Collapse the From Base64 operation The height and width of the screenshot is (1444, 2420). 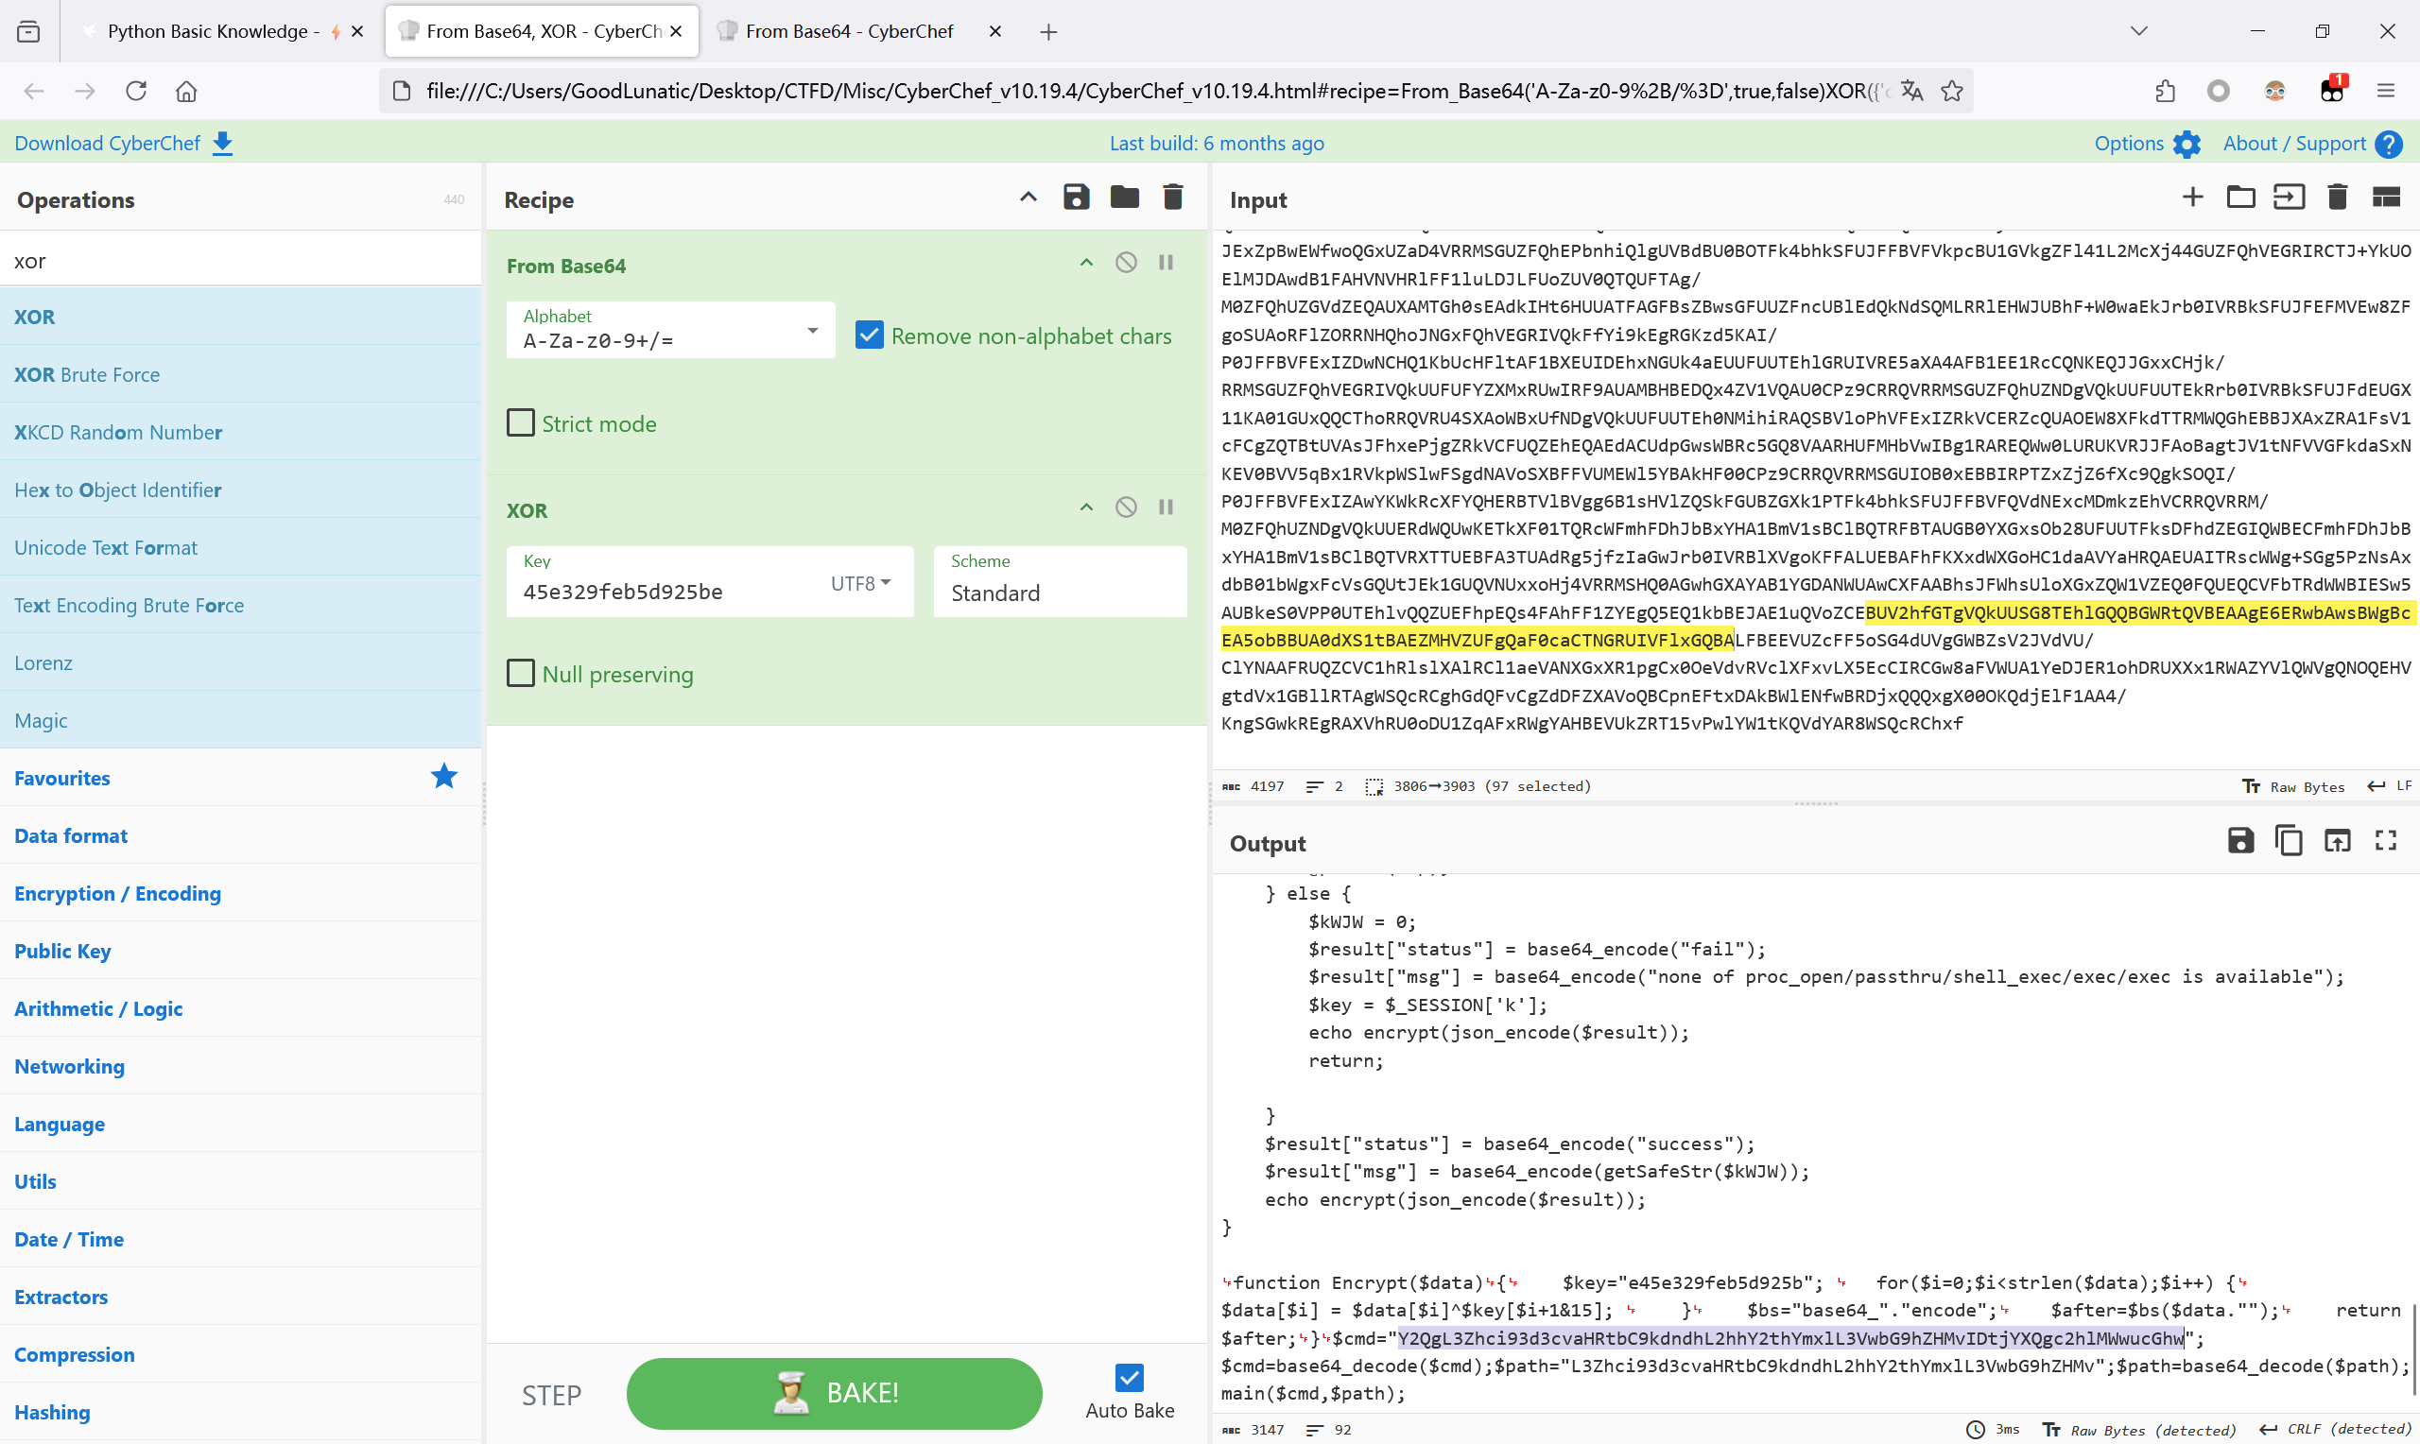(x=1086, y=263)
